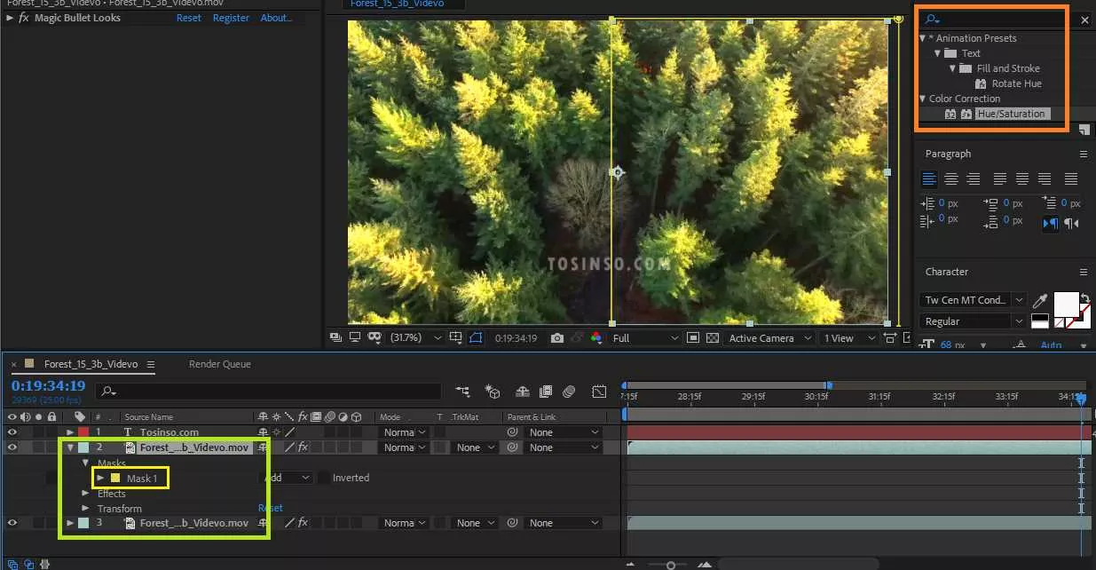Open the Paragraph panel menu
Screen dimensions: 1096x570
coord(1084,154)
